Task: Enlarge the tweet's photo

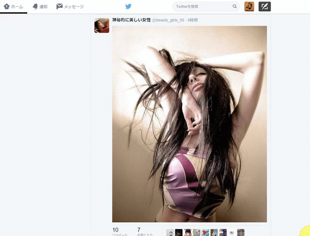Action: (189, 124)
